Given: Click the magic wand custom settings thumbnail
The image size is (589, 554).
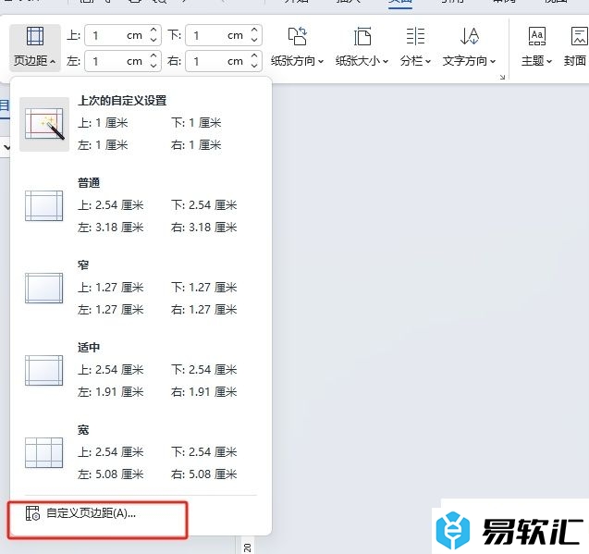Looking at the screenshot, I should (x=44, y=124).
